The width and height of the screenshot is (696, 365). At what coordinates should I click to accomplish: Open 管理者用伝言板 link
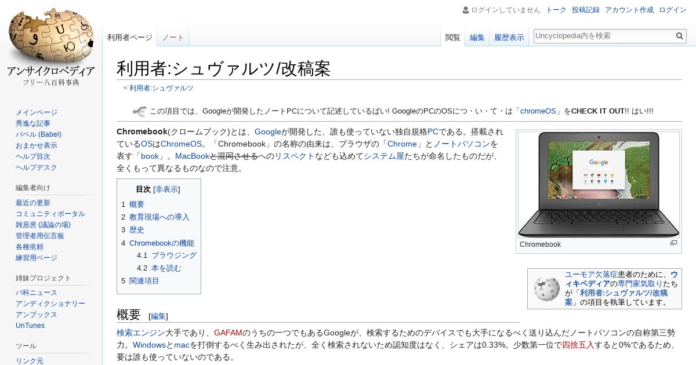[40, 236]
